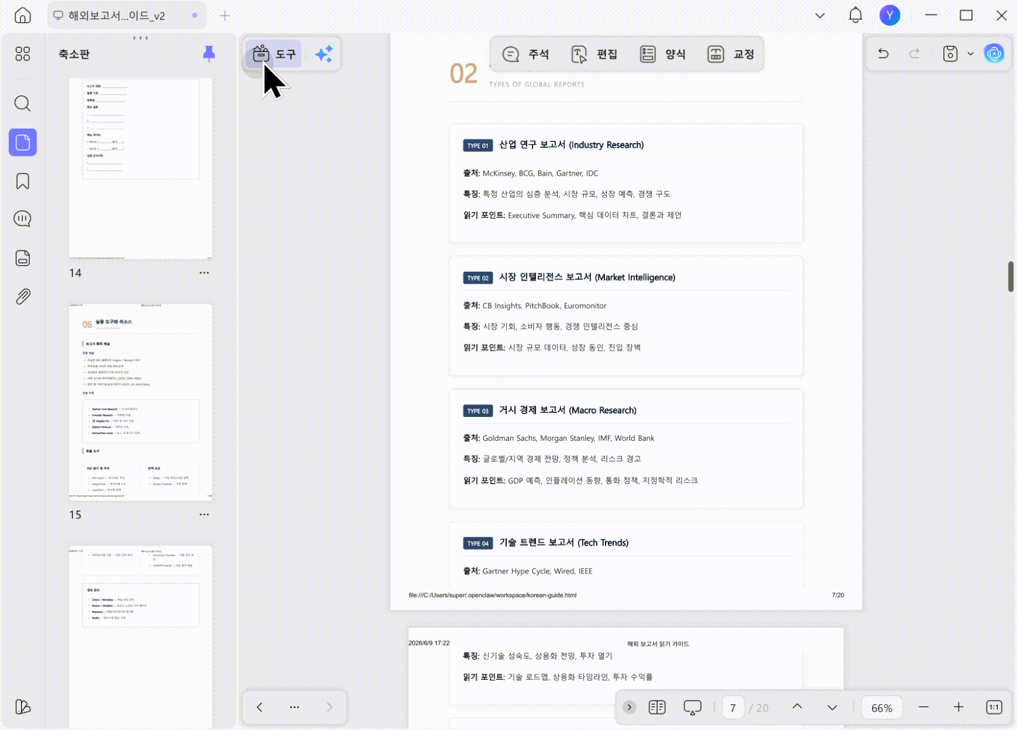Set actual size with 1:1 button
Screen dimensions: 1017x730
pyautogui.click(x=994, y=707)
